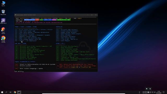Click Microsoft Your Phone line

coord(25,56)
